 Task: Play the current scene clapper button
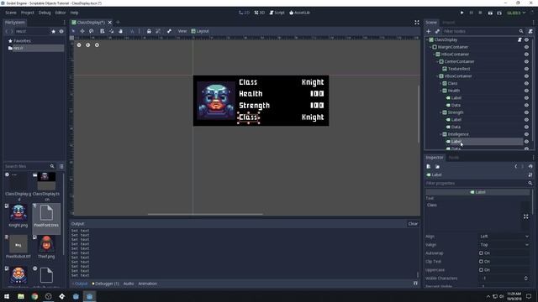click(490, 13)
